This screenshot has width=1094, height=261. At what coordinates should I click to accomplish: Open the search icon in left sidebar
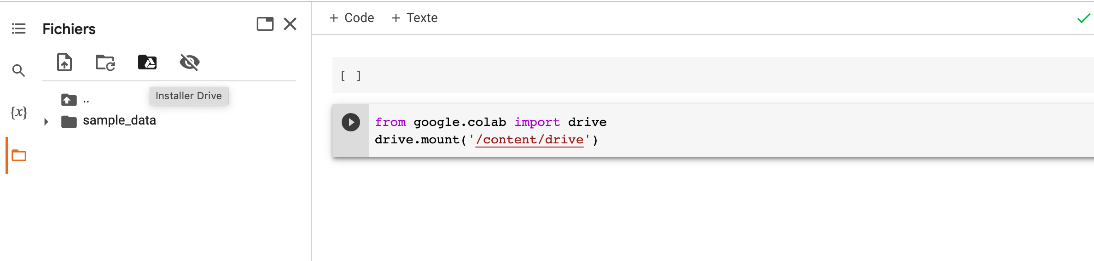pyautogui.click(x=18, y=70)
